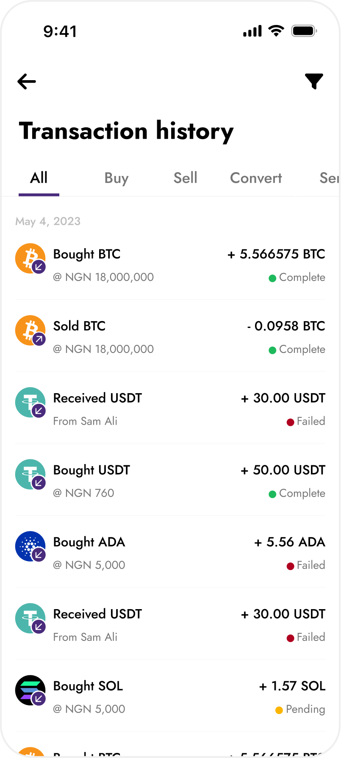Select the partially visible Send tab

tap(330, 178)
